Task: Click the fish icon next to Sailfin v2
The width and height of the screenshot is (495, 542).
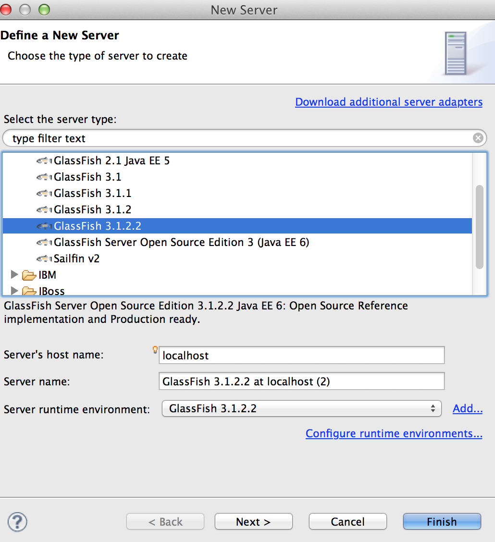Action: click(43, 259)
